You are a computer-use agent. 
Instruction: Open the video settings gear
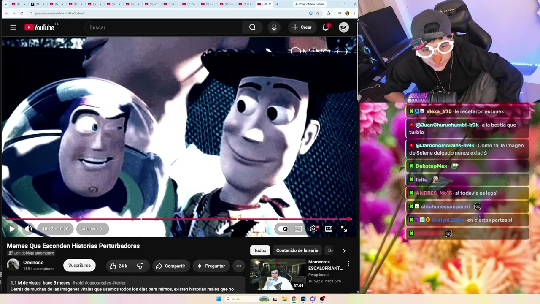point(313,229)
